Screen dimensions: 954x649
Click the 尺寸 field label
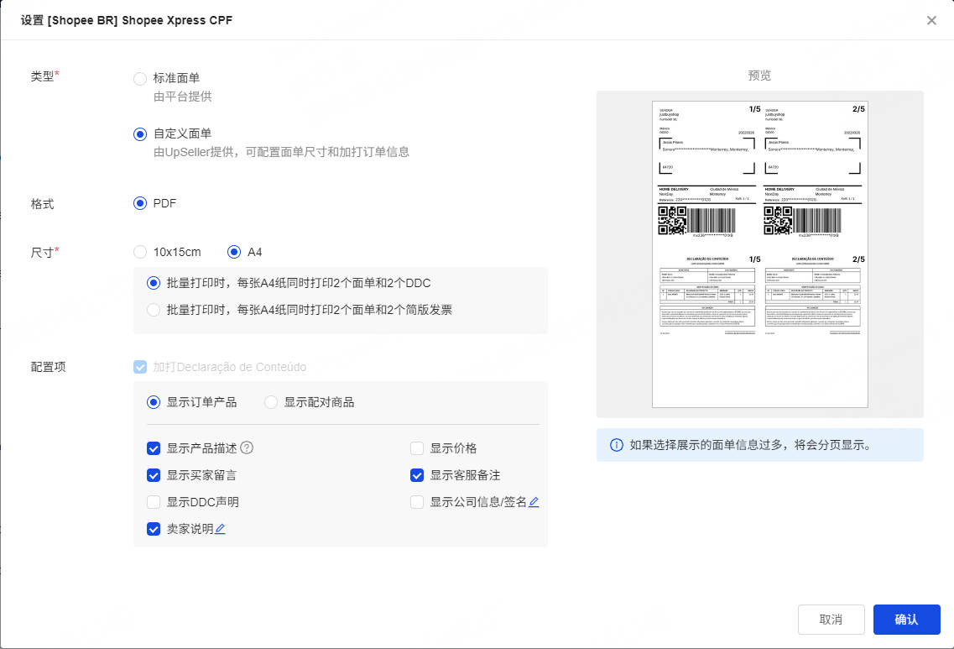(x=44, y=252)
